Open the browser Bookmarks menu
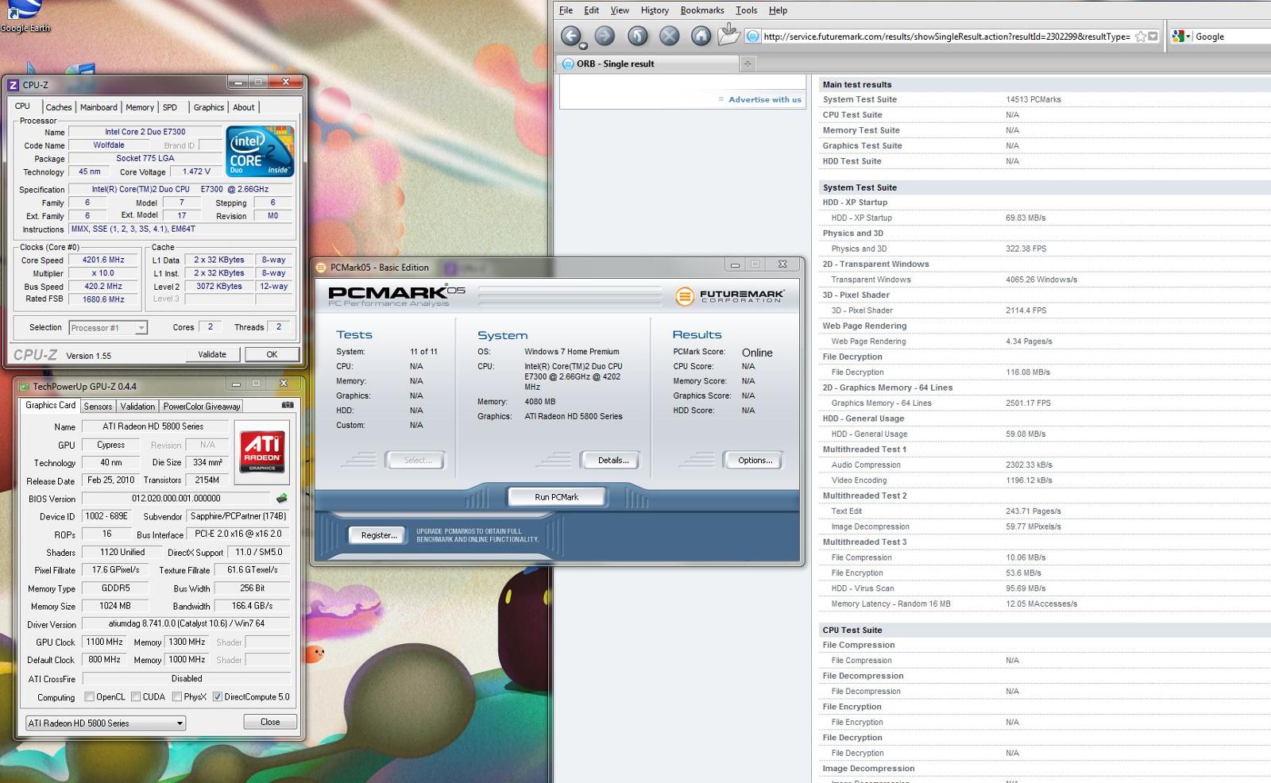Screen dimensions: 1271x783 (702, 10)
